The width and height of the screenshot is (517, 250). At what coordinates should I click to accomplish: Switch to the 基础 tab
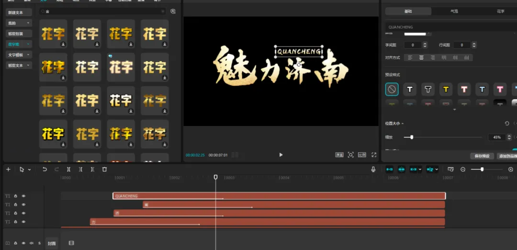click(408, 11)
